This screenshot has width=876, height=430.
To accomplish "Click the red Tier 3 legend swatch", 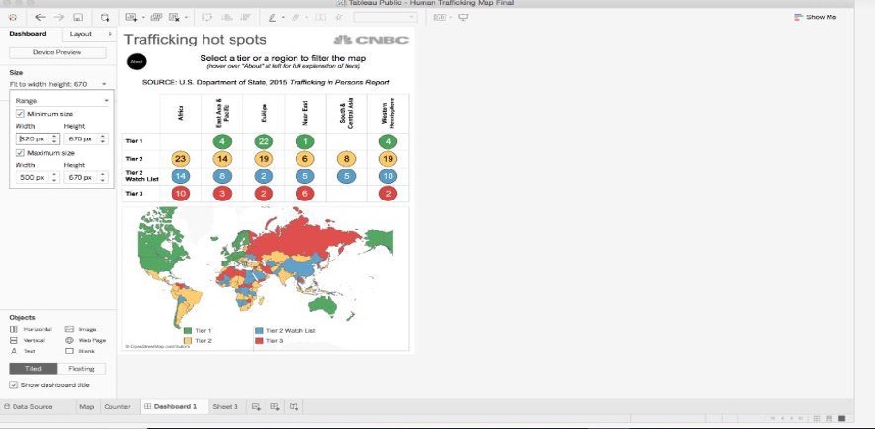I will tap(259, 340).
